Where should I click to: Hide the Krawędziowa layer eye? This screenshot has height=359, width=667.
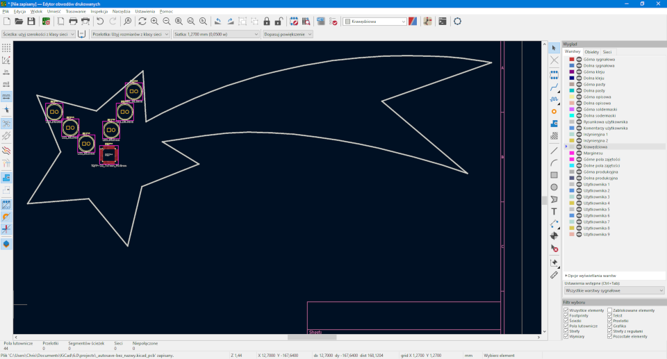(579, 147)
